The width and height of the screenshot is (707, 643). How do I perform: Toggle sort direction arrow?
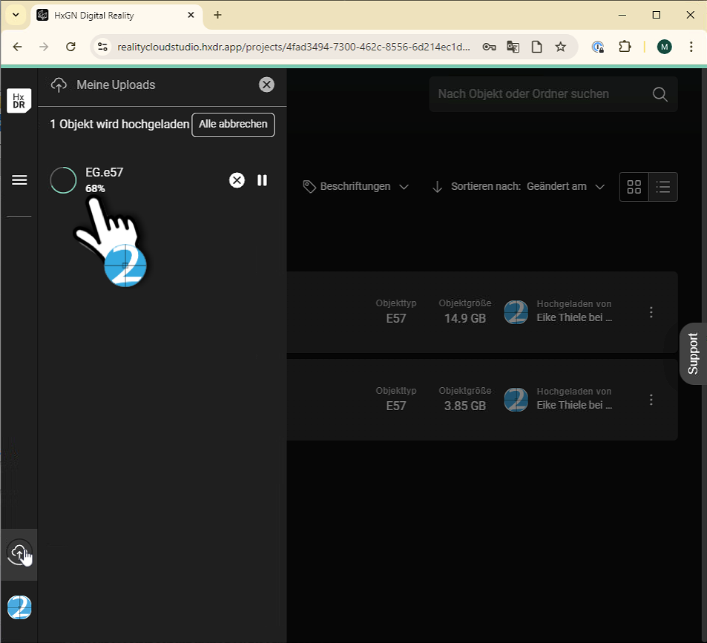pyautogui.click(x=437, y=187)
